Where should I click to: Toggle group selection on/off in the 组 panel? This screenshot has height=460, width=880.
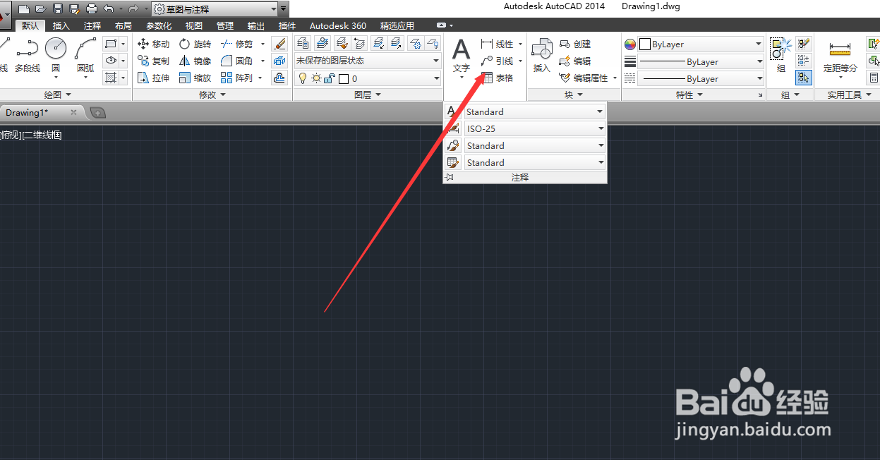(804, 78)
